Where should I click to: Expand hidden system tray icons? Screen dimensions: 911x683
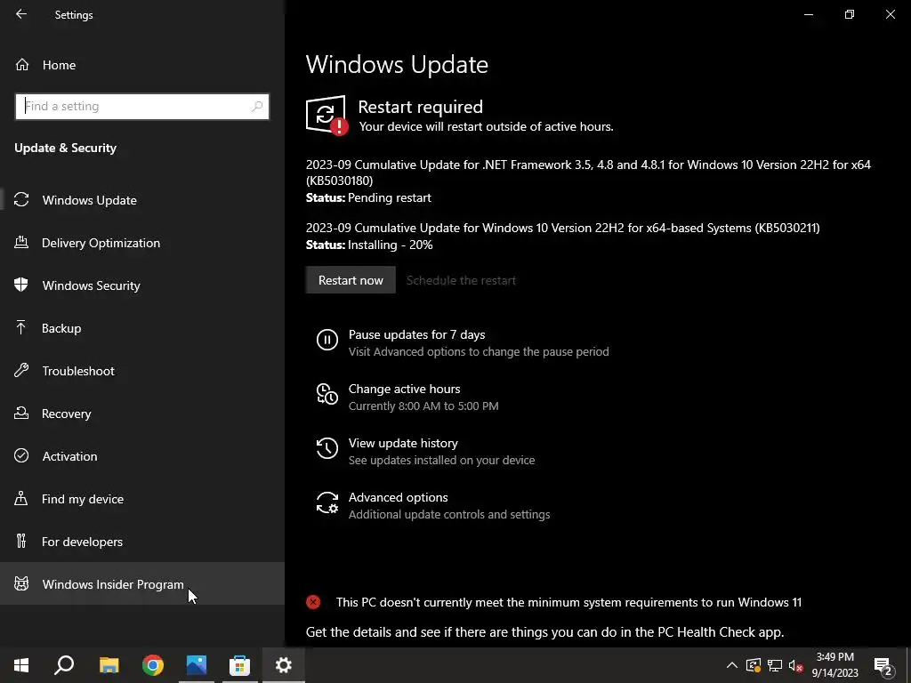click(732, 665)
